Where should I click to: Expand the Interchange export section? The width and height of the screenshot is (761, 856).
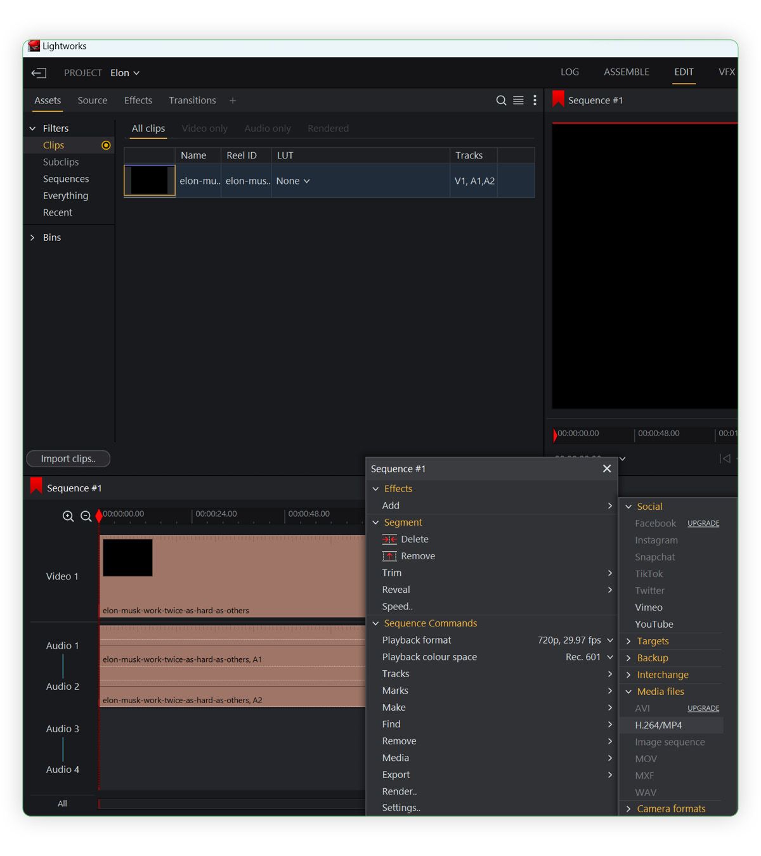[x=628, y=675]
